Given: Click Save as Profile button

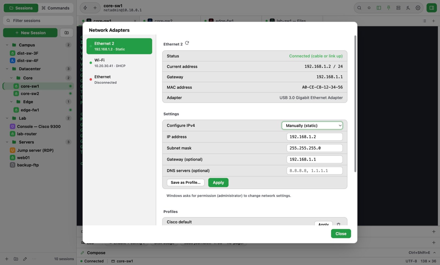Looking at the screenshot, I should 186,183.
